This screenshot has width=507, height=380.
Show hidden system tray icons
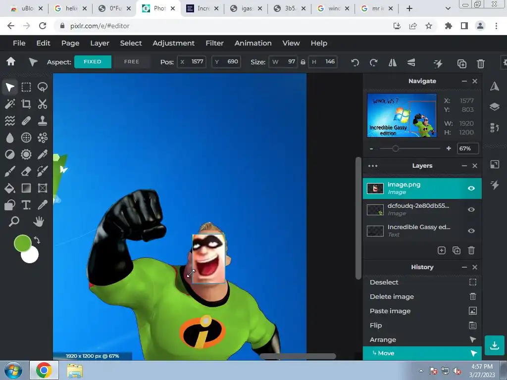click(x=421, y=371)
